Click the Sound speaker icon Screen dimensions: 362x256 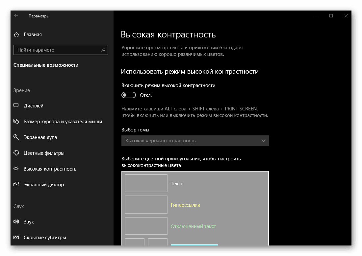coord(16,221)
